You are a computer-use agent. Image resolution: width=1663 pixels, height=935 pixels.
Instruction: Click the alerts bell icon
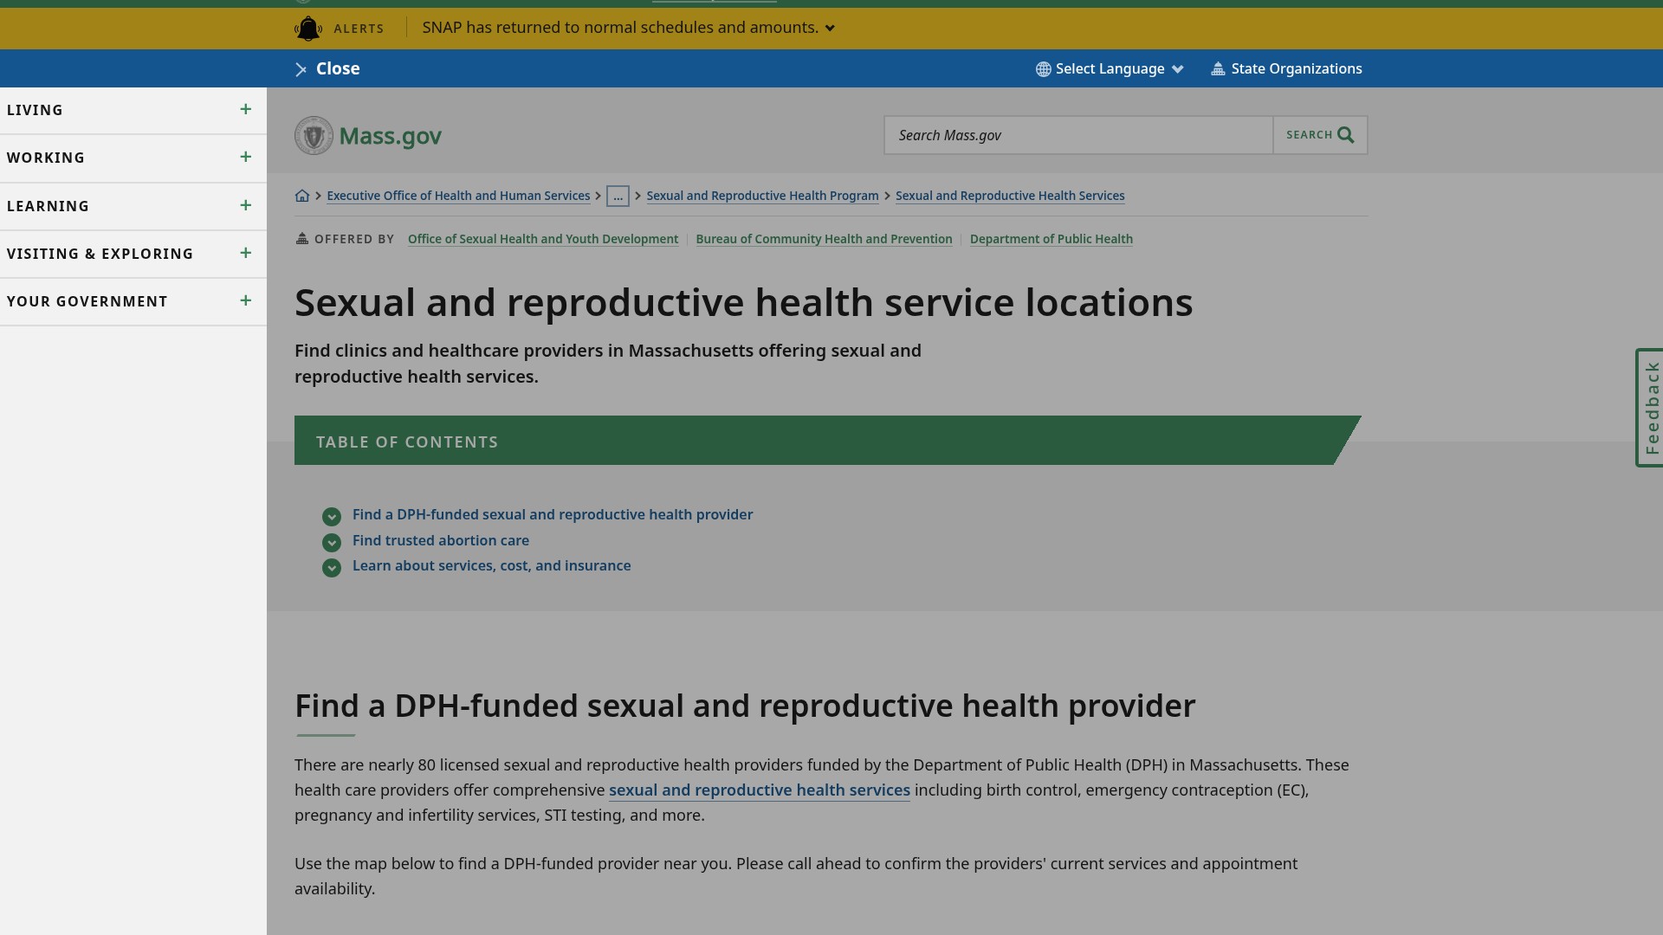[308, 29]
